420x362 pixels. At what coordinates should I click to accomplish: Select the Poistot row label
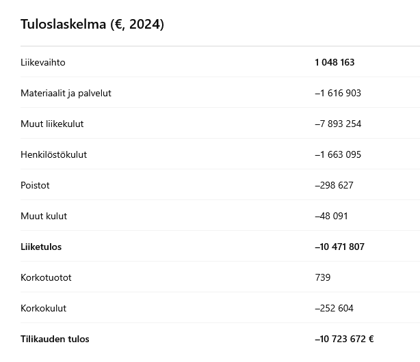35,185
